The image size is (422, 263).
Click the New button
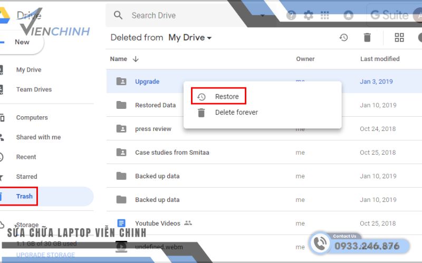click(22, 42)
